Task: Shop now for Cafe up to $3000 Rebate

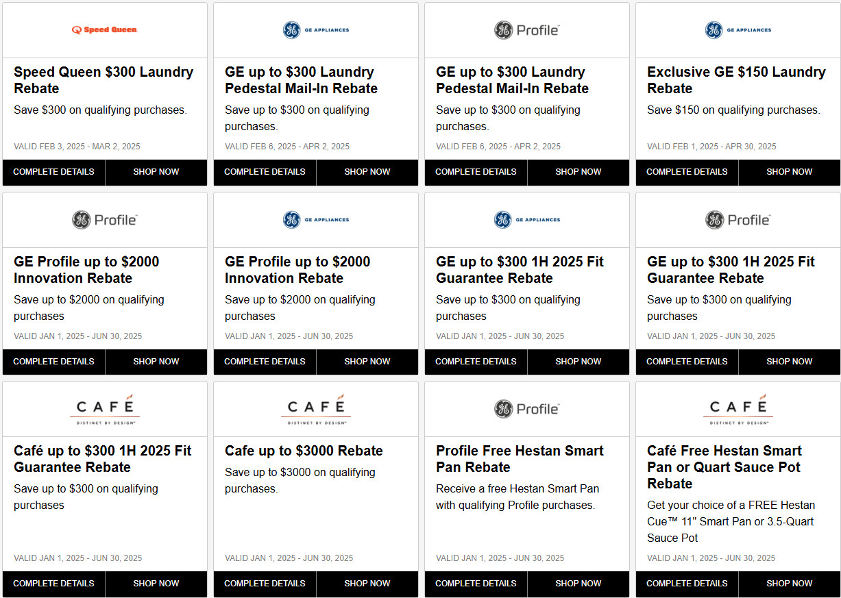Action: coord(367,584)
